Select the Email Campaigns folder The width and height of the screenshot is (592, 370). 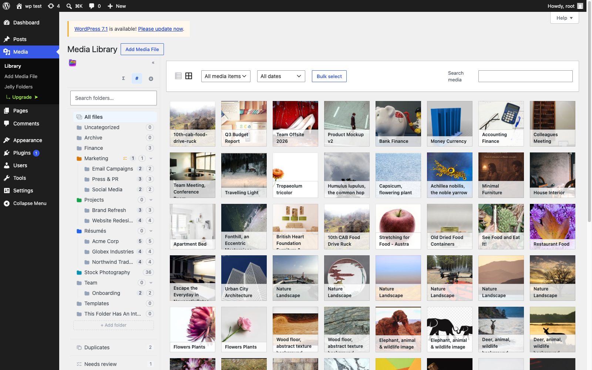coord(112,169)
